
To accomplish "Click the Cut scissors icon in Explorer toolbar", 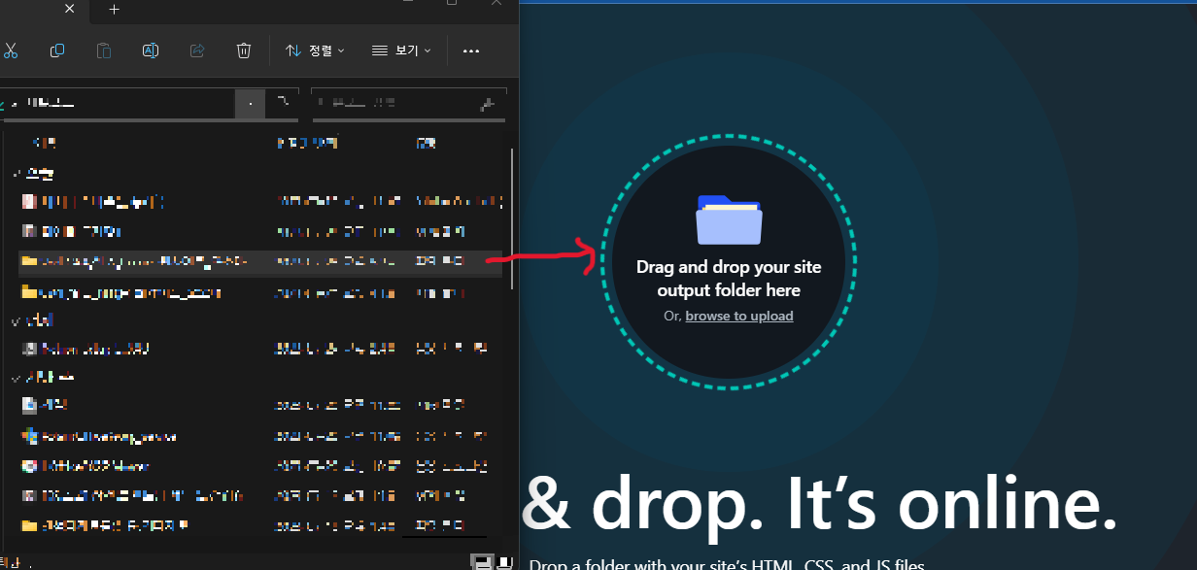I will (11, 50).
